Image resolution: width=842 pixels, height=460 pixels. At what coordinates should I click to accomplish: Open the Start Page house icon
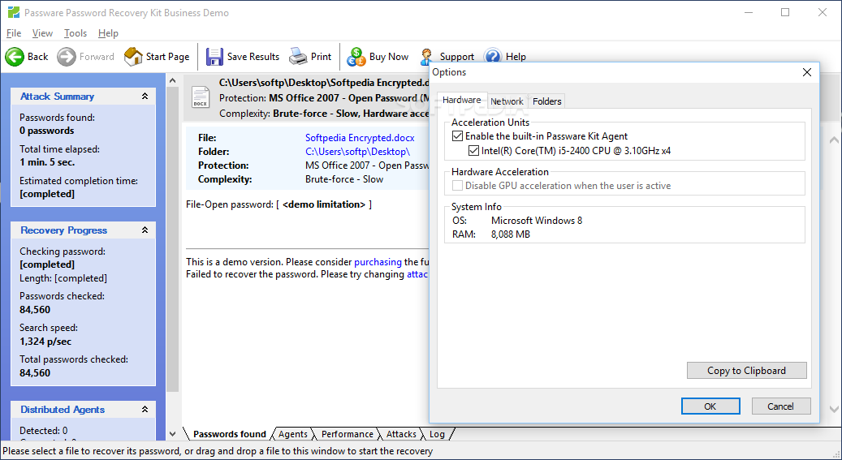[x=133, y=56]
